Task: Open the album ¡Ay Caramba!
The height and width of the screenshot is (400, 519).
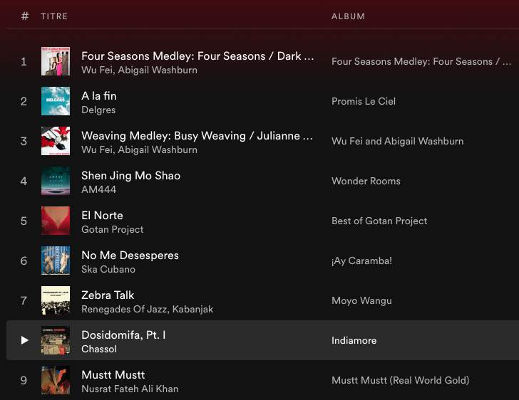Action: pyautogui.click(x=361, y=260)
